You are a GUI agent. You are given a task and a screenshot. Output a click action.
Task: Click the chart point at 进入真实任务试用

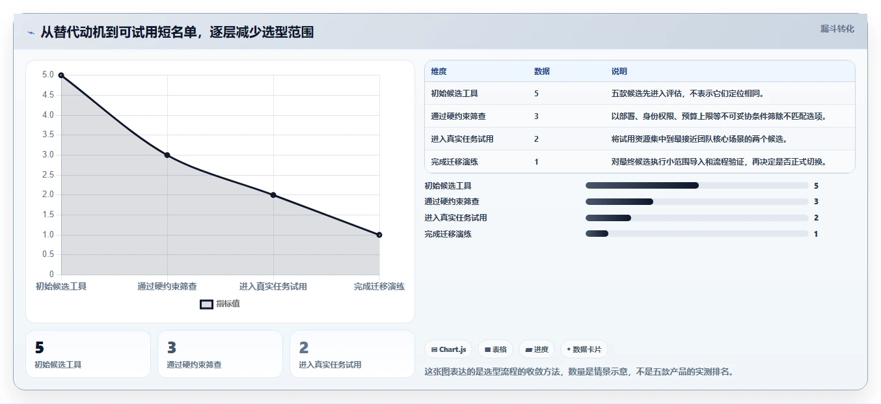(x=273, y=195)
